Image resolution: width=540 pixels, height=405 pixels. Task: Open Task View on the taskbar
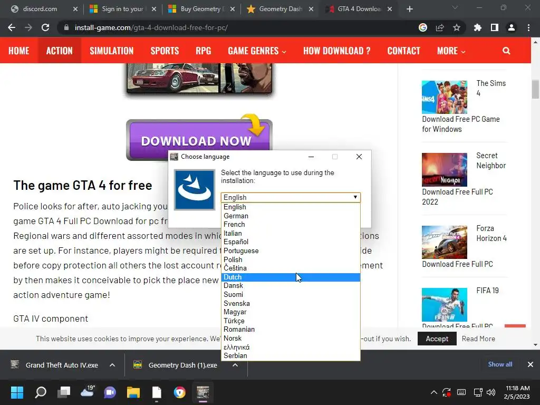click(x=64, y=392)
